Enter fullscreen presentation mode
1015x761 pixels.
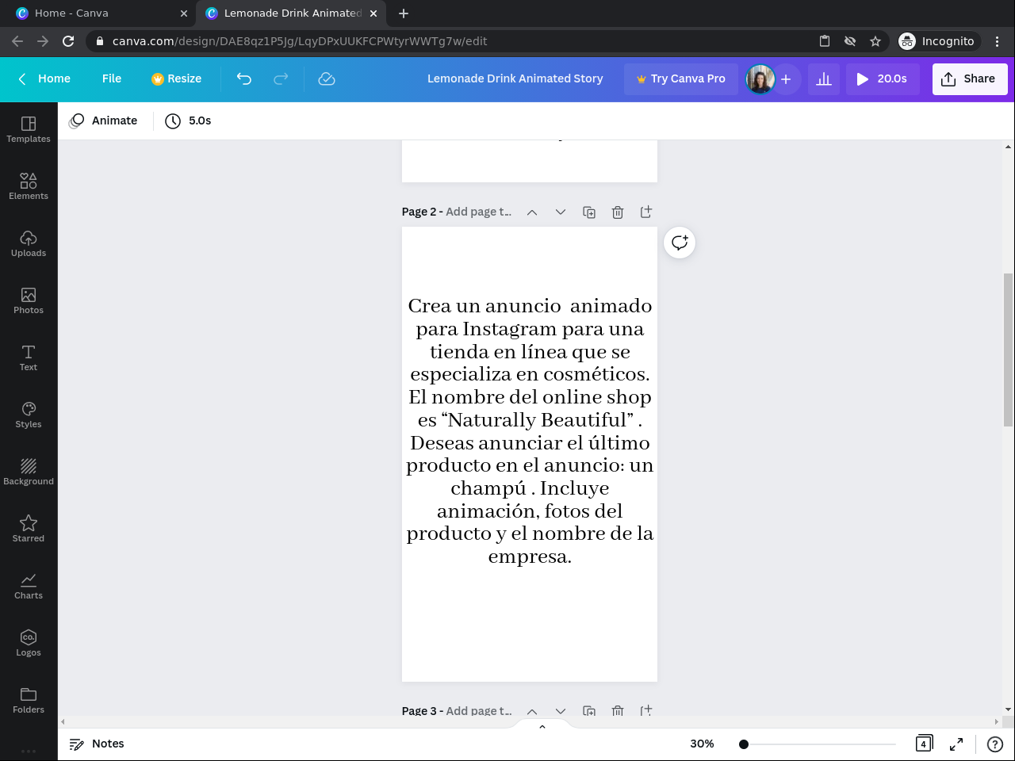(x=956, y=744)
